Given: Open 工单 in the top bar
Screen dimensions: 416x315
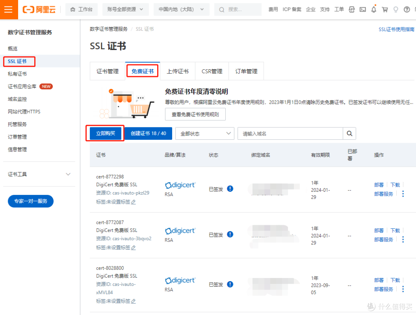Looking at the screenshot, I should pyautogui.click(x=339, y=10).
